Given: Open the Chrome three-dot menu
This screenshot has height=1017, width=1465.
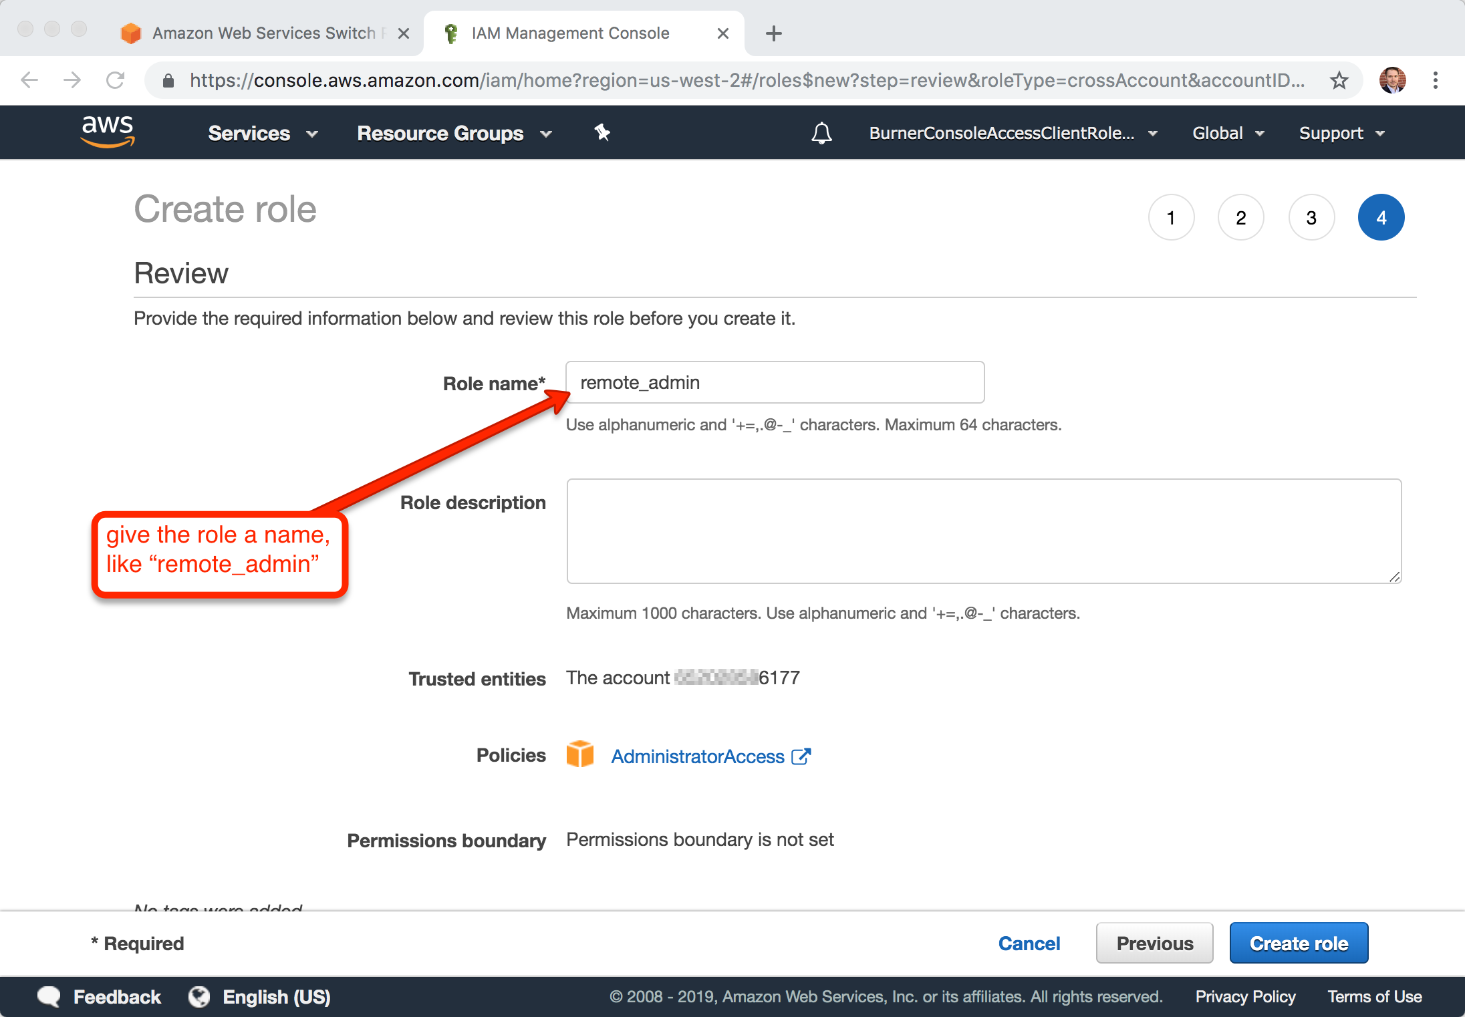Looking at the screenshot, I should (1435, 81).
